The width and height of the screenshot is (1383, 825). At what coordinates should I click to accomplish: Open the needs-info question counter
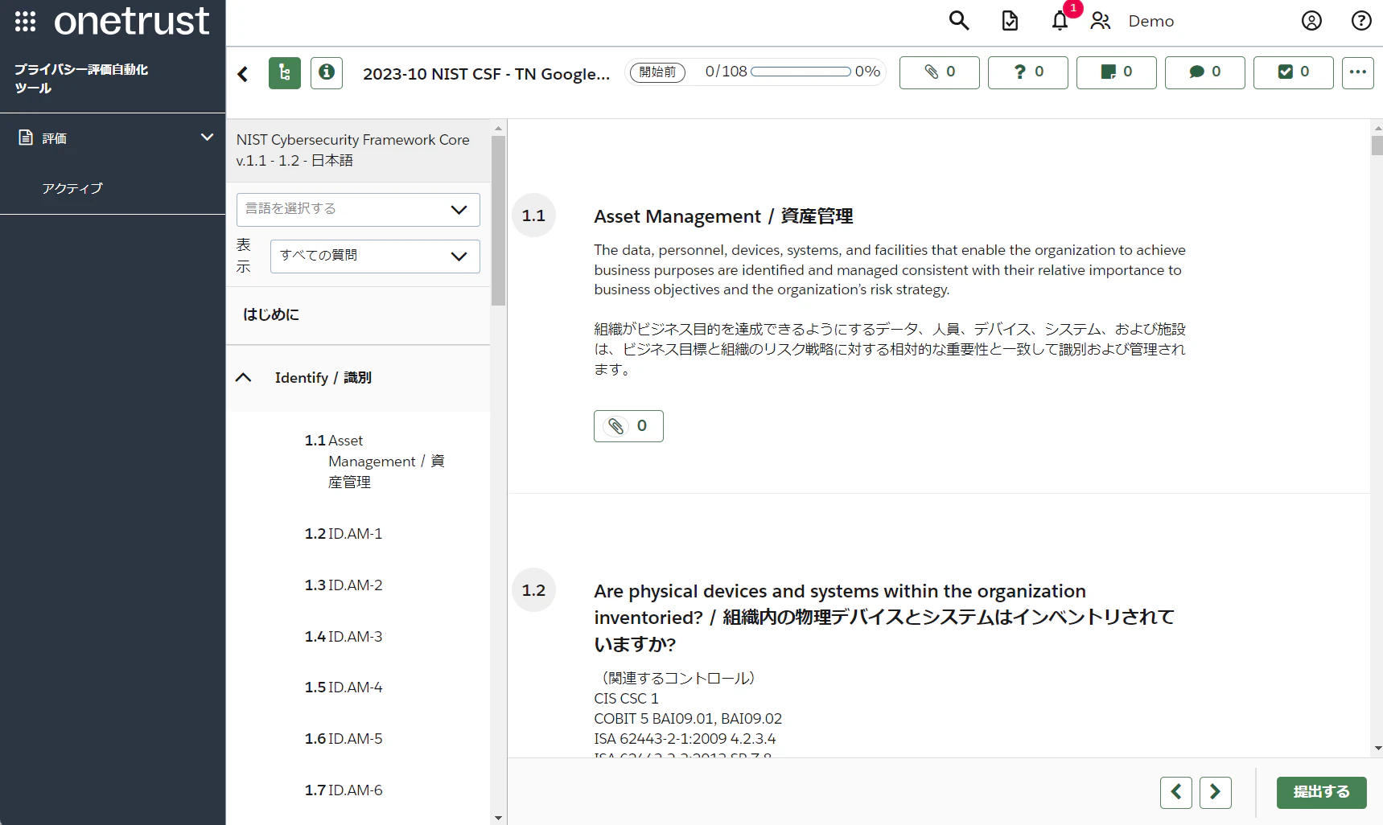click(1028, 72)
